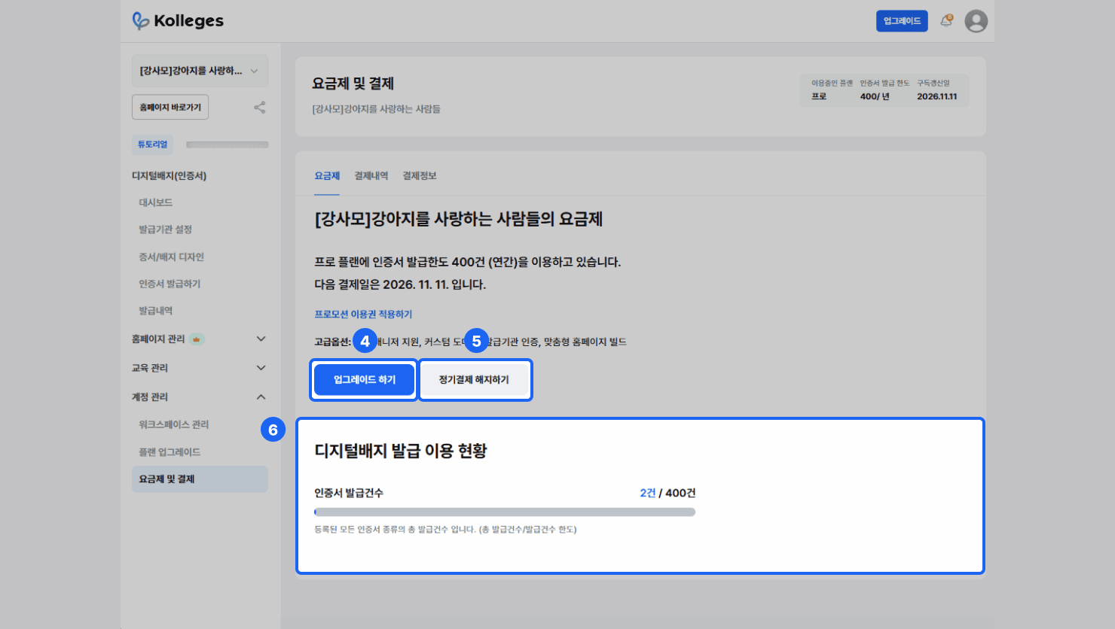Open 발급내역 in the sidebar

pyautogui.click(x=156, y=311)
